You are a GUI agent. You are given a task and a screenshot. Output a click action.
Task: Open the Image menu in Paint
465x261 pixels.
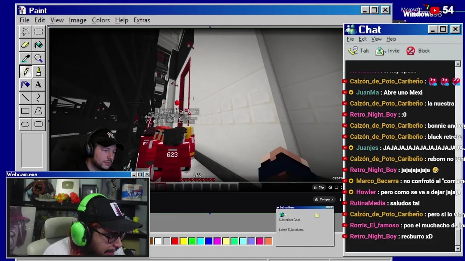(x=78, y=20)
